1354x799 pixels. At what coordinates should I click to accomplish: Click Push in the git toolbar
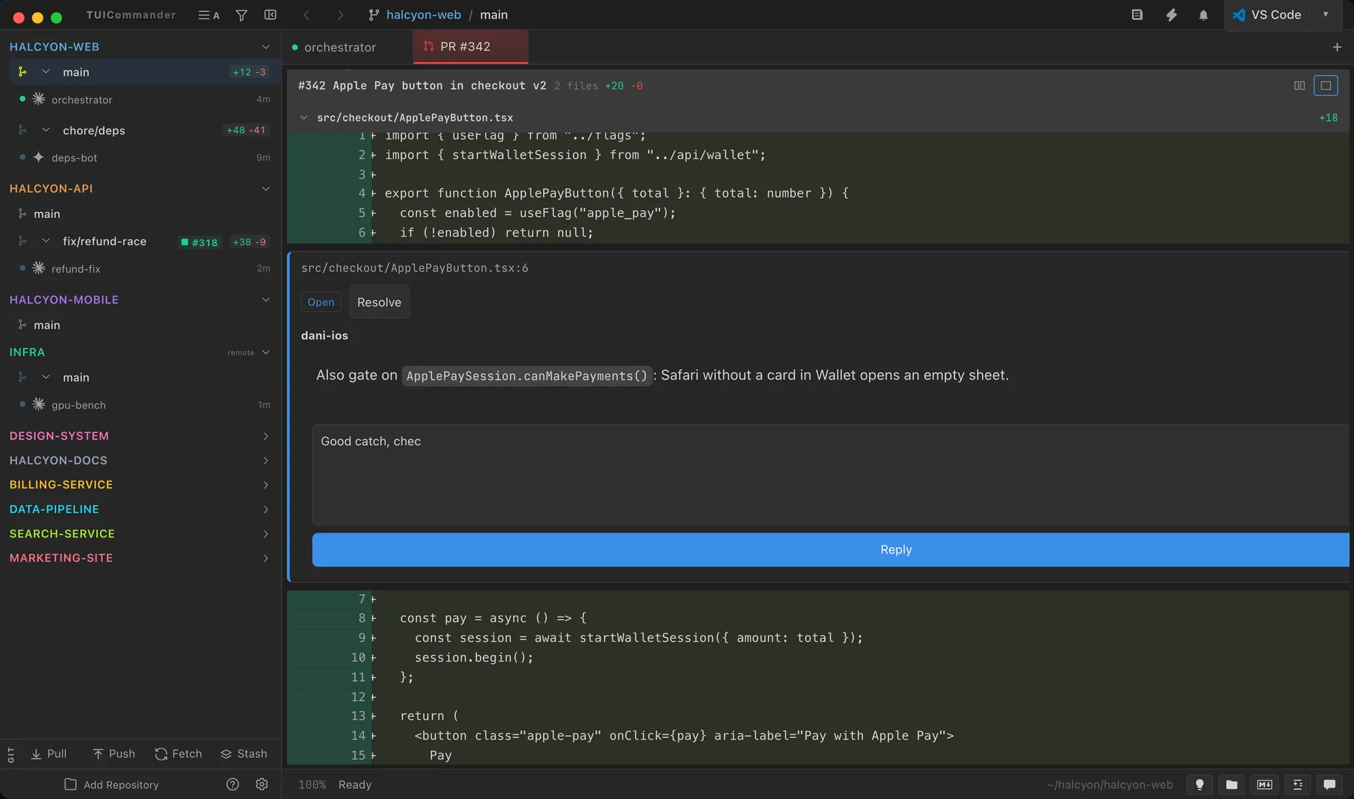[x=114, y=754]
